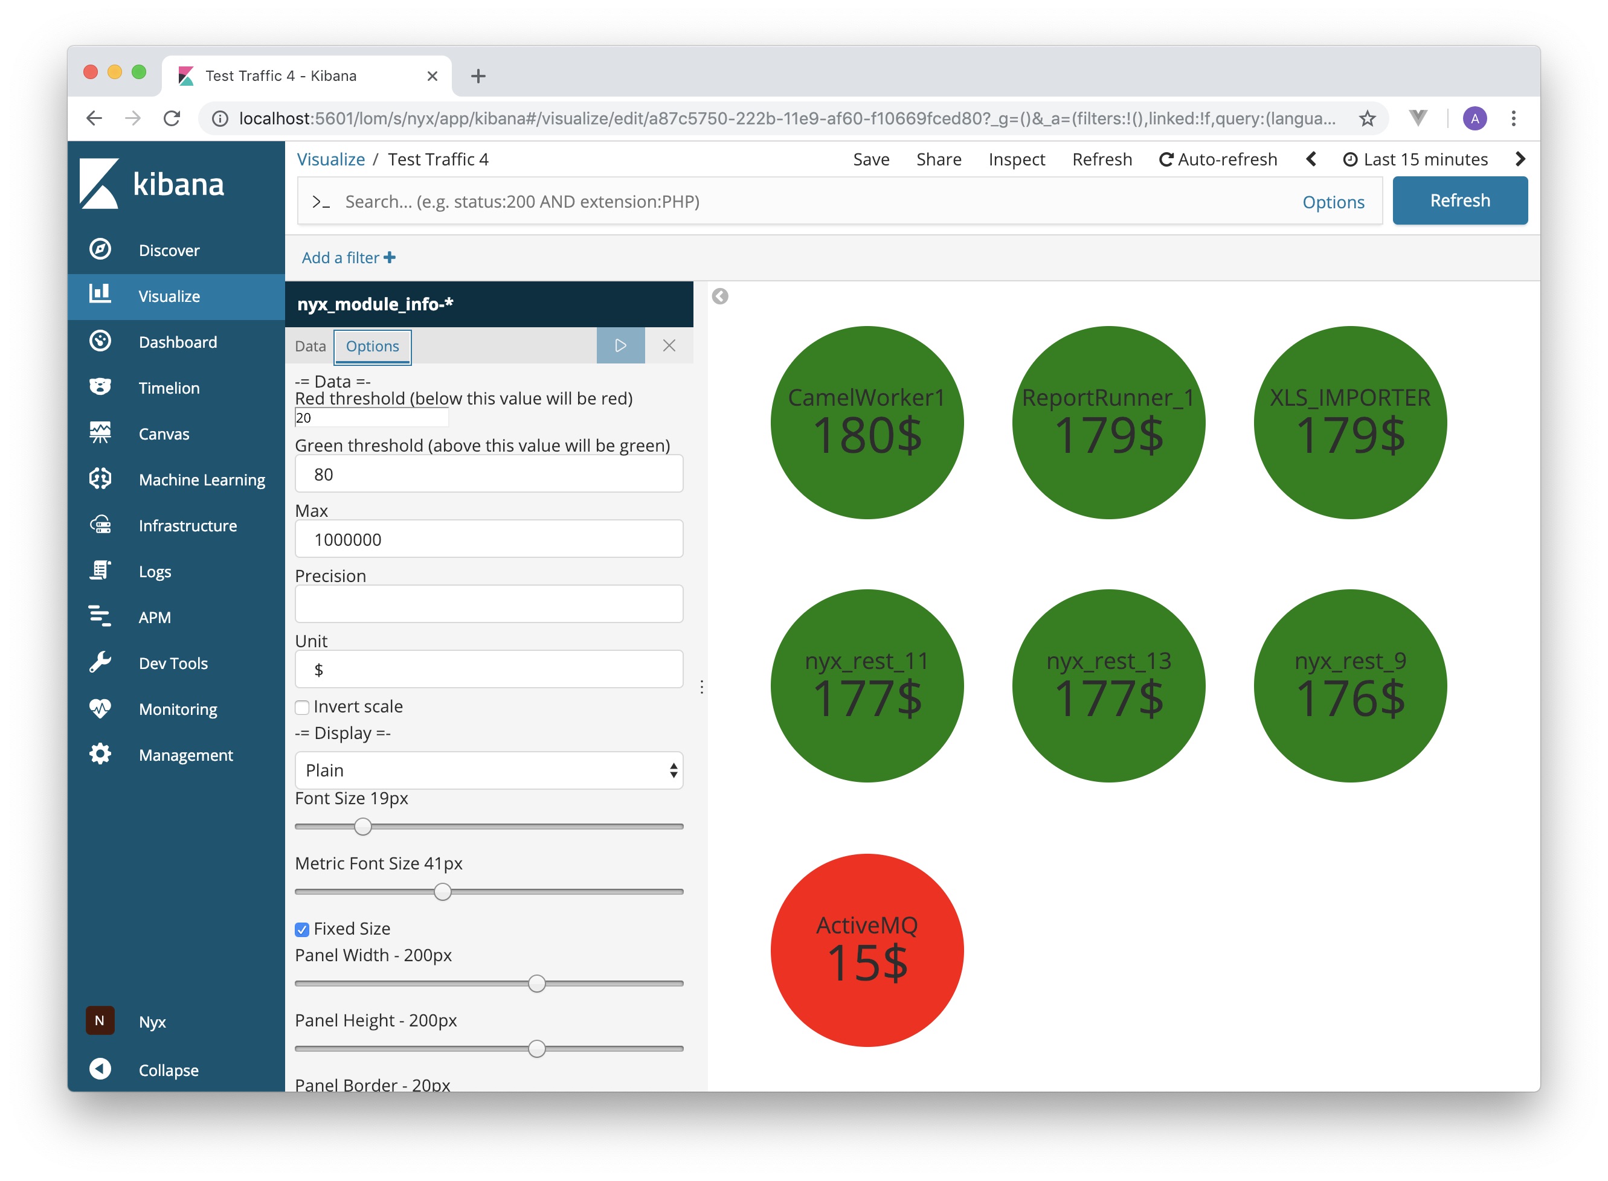
Task: Toggle the Invert scale checkbox
Action: click(x=302, y=708)
